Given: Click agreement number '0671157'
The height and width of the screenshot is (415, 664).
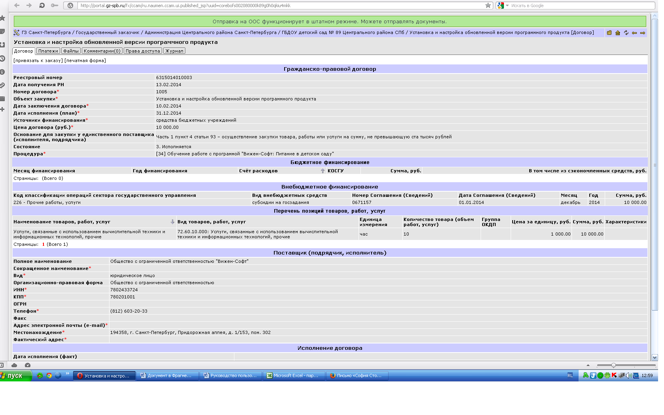Looking at the screenshot, I should tap(362, 202).
